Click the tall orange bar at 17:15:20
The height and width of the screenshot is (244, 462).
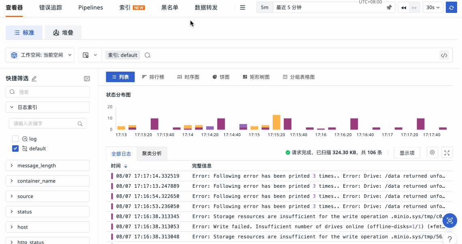tap(276, 122)
